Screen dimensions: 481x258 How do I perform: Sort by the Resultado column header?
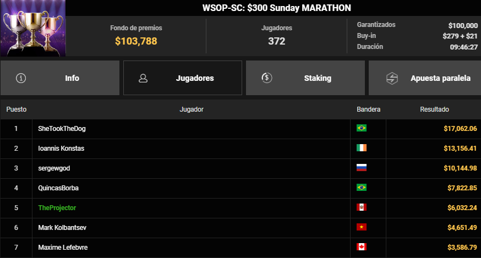pos(435,109)
